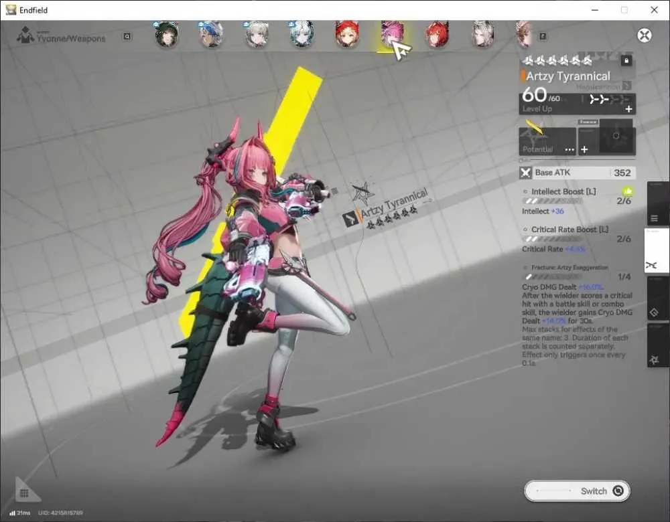The height and width of the screenshot is (522, 670).
Task: Toggle the weapon lock icon
Action: [x=626, y=61]
